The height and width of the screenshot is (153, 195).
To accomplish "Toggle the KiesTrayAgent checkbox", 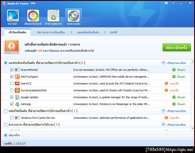I will point(12,76).
